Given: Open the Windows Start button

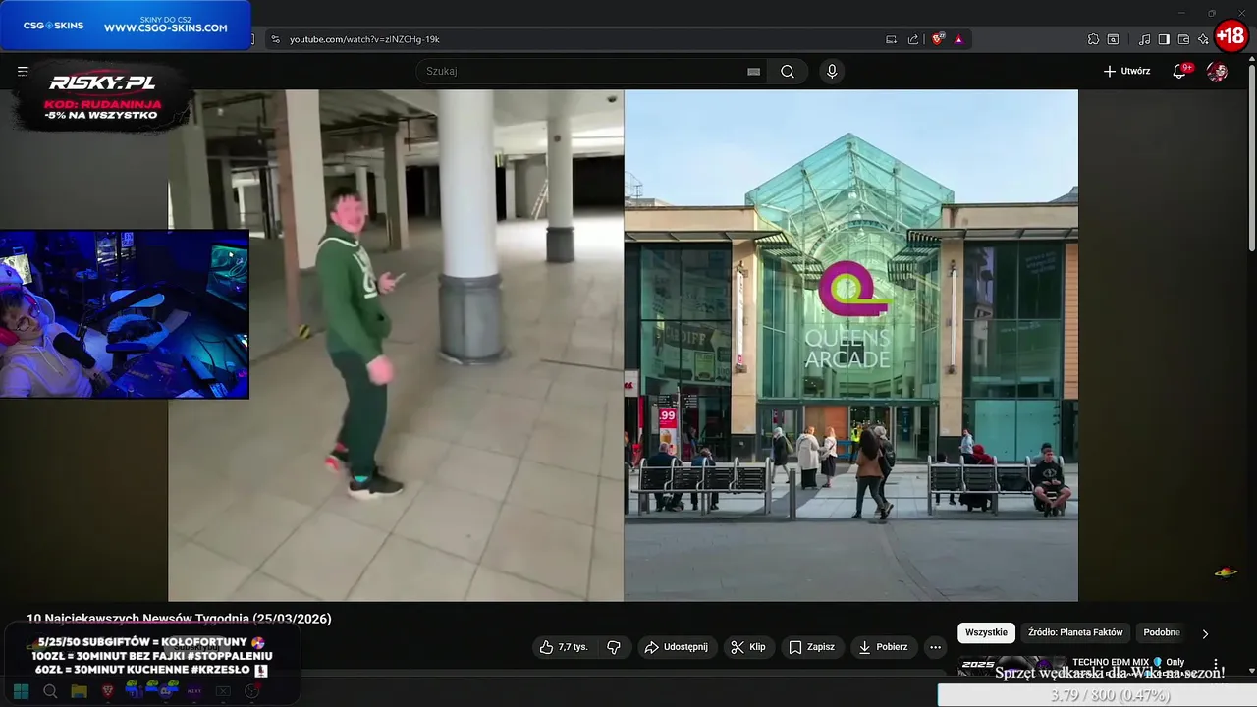Looking at the screenshot, I should click(x=21, y=691).
